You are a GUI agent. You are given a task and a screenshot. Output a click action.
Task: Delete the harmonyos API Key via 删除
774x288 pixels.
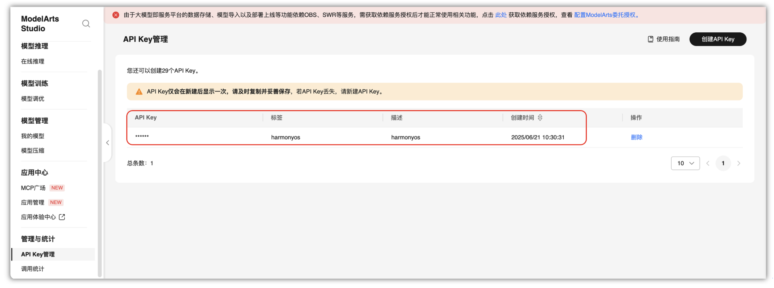pos(636,137)
